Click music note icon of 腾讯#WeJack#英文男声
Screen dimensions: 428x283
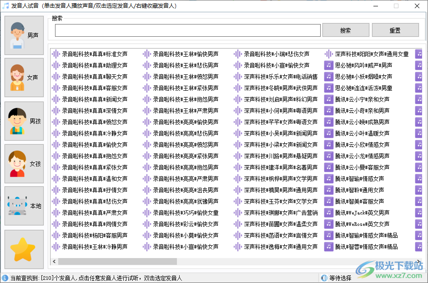(329, 213)
